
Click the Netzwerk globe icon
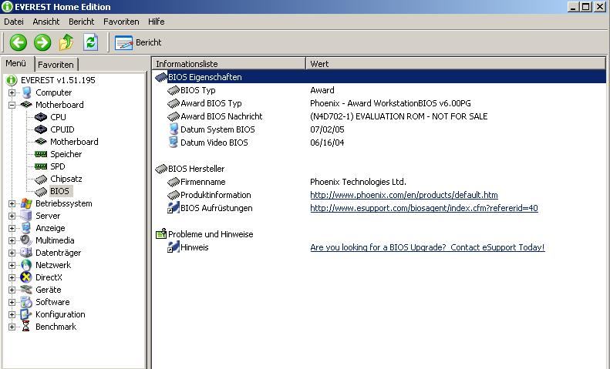[x=26, y=265]
